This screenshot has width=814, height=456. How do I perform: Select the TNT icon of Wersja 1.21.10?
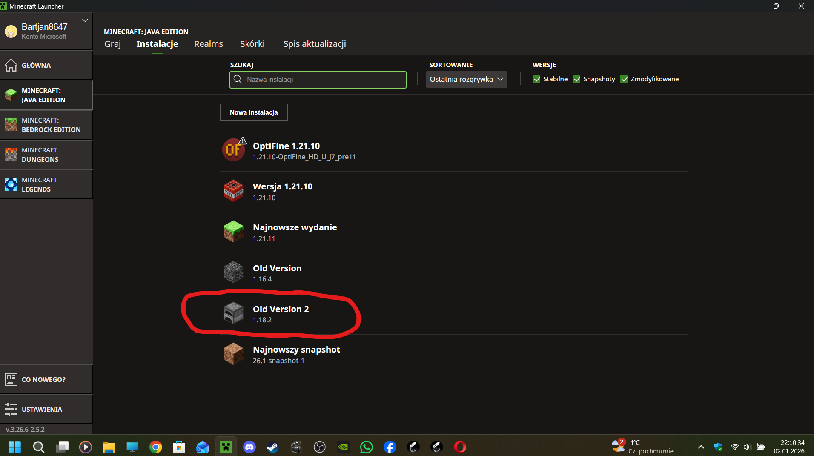[233, 191]
